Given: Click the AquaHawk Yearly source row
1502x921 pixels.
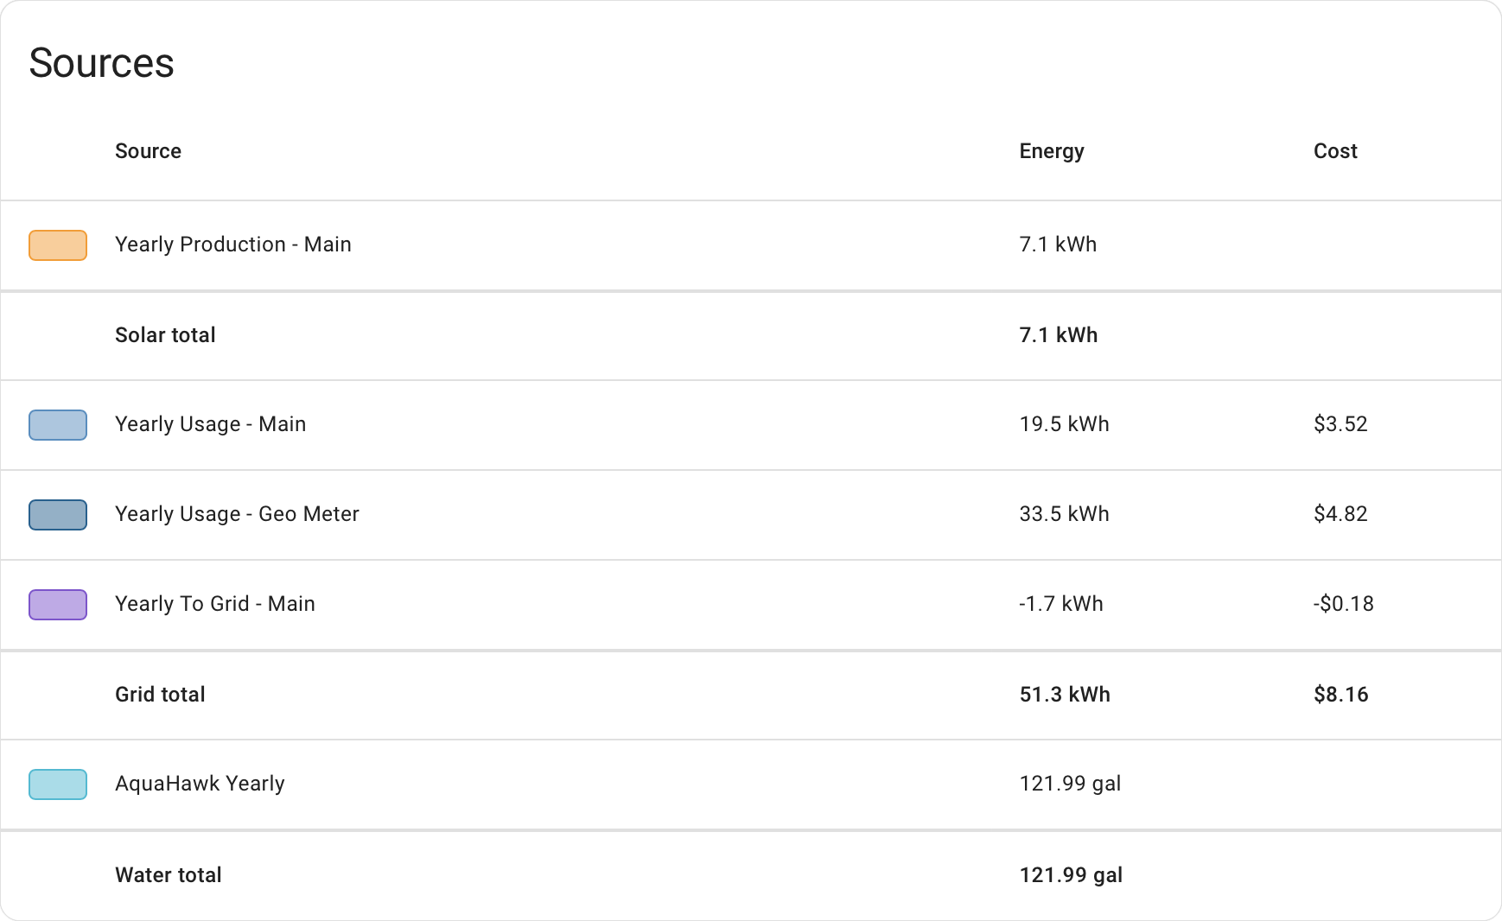Looking at the screenshot, I should click(x=200, y=784).
